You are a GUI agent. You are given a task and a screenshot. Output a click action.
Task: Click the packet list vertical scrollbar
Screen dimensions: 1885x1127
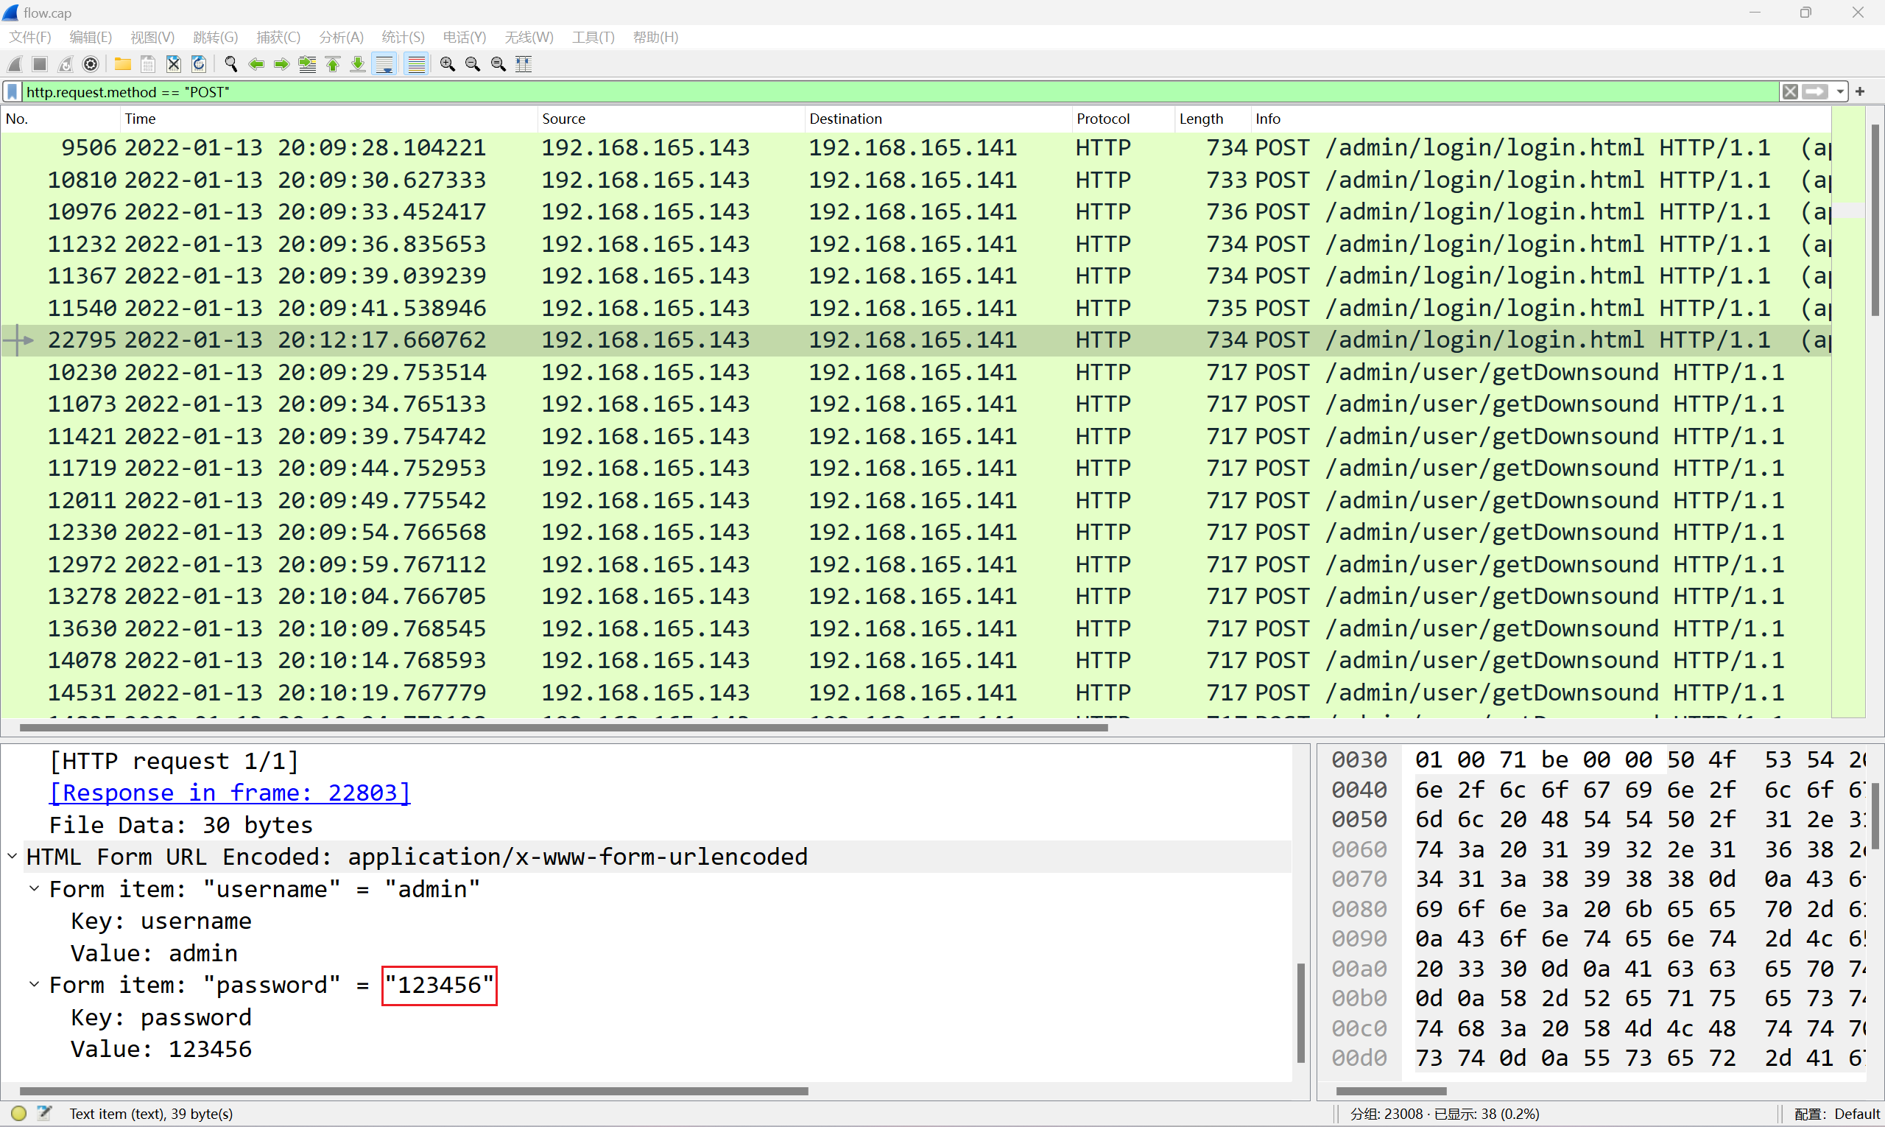1875,220
